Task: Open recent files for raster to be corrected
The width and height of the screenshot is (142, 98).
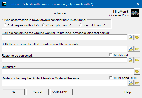Action: click(131, 60)
